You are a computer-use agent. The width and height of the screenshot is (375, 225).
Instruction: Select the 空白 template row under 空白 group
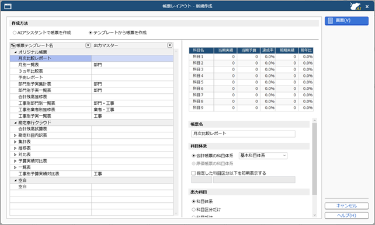click(91, 187)
